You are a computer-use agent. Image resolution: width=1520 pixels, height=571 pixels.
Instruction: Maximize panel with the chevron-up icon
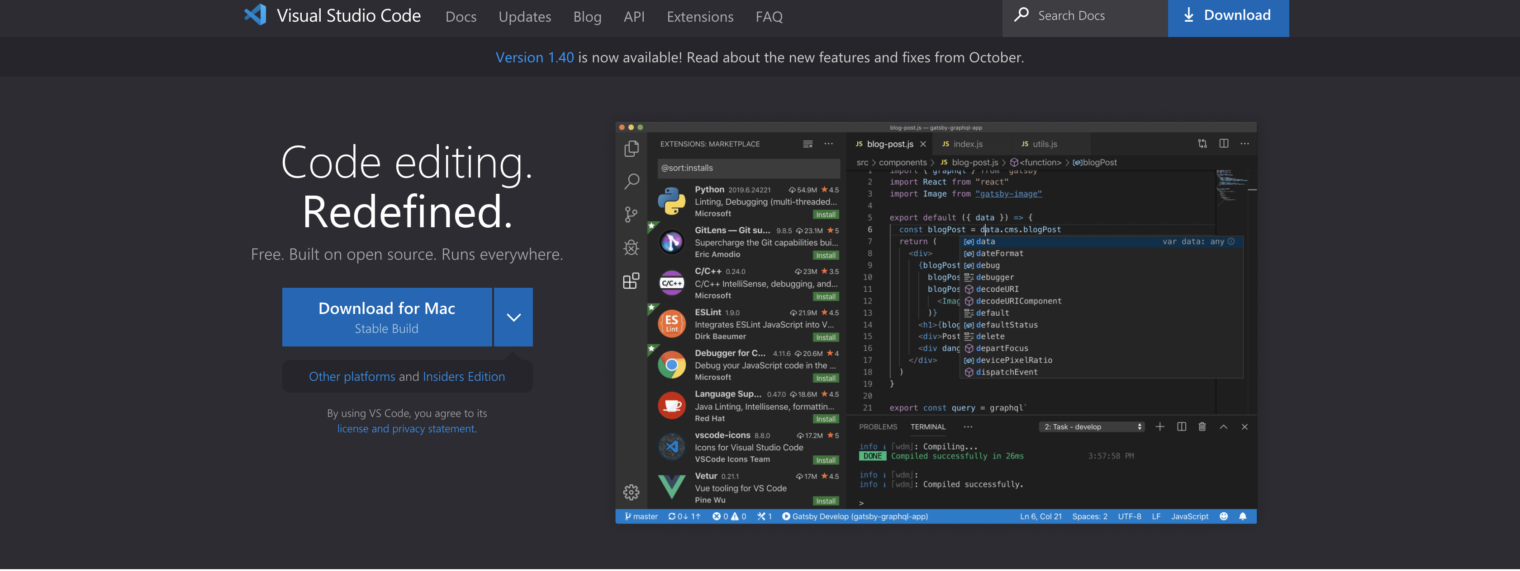click(x=1224, y=428)
